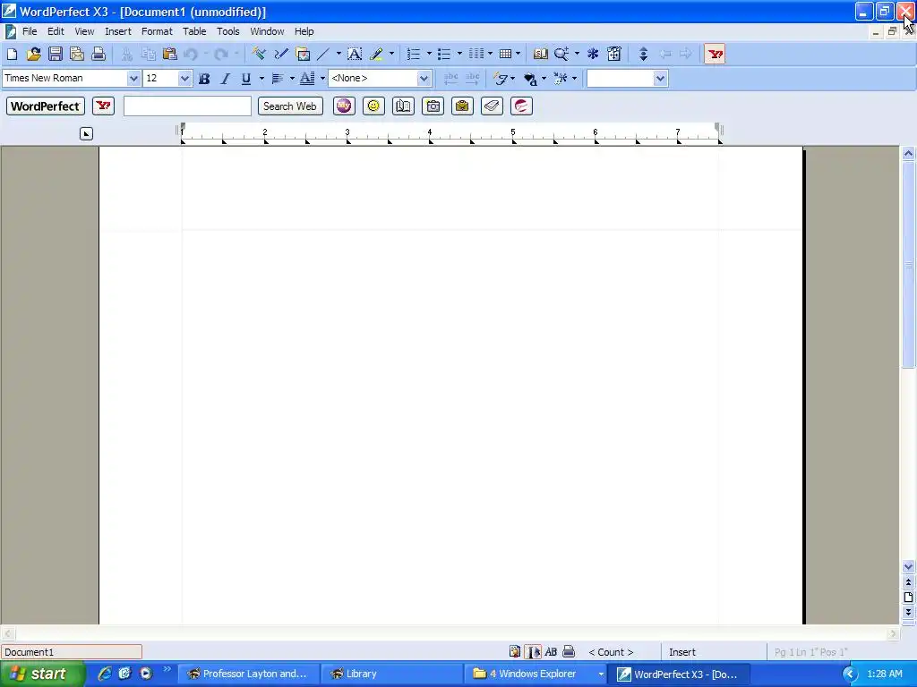Open the font color dropdown arrow
This screenshot has width=917, height=687.
[322, 79]
